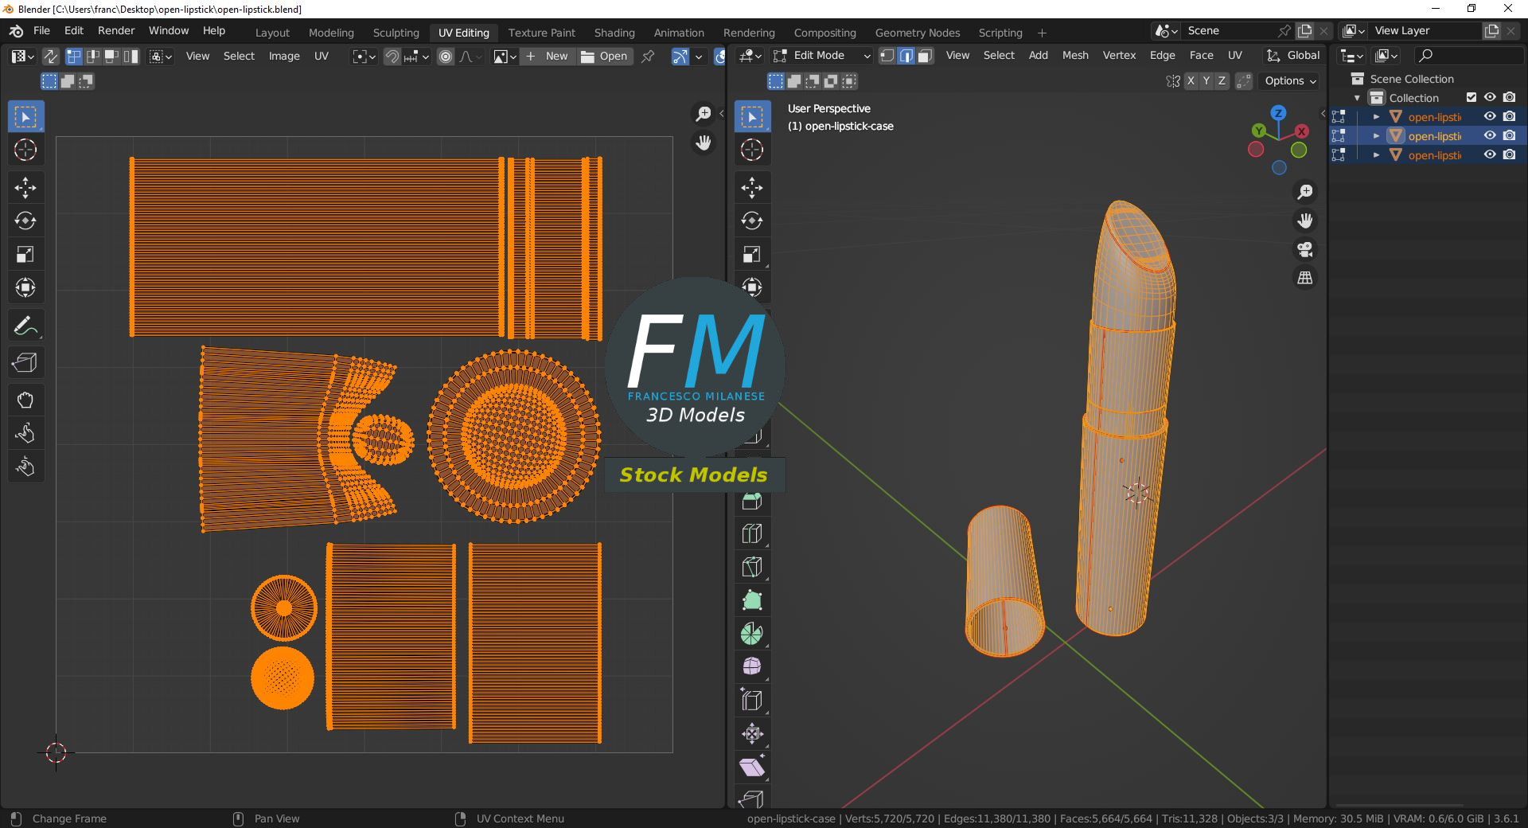Image resolution: width=1528 pixels, height=828 pixels.
Task: Click the outliner search field
Action: coord(1468,56)
